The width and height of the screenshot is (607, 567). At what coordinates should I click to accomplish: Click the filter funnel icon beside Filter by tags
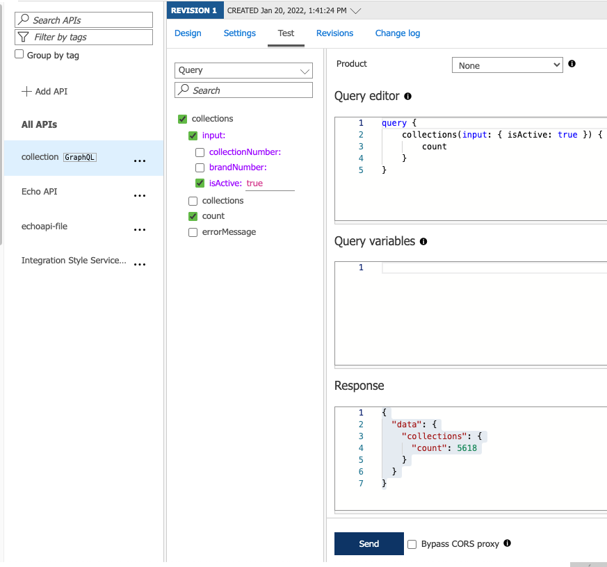coord(24,37)
